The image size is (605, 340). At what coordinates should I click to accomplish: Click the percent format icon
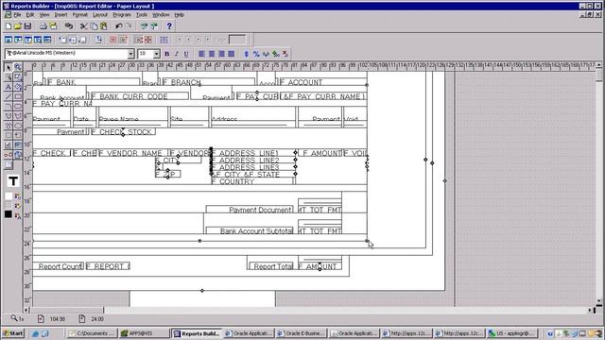click(256, 54)
